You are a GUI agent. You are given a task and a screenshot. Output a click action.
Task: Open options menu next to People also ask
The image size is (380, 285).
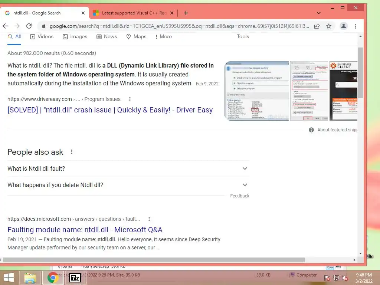coord(72,152)
